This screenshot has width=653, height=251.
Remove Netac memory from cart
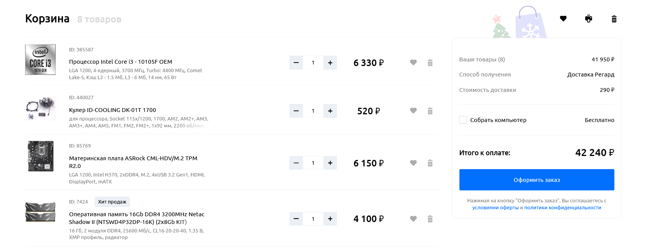[x=430, y=219]
